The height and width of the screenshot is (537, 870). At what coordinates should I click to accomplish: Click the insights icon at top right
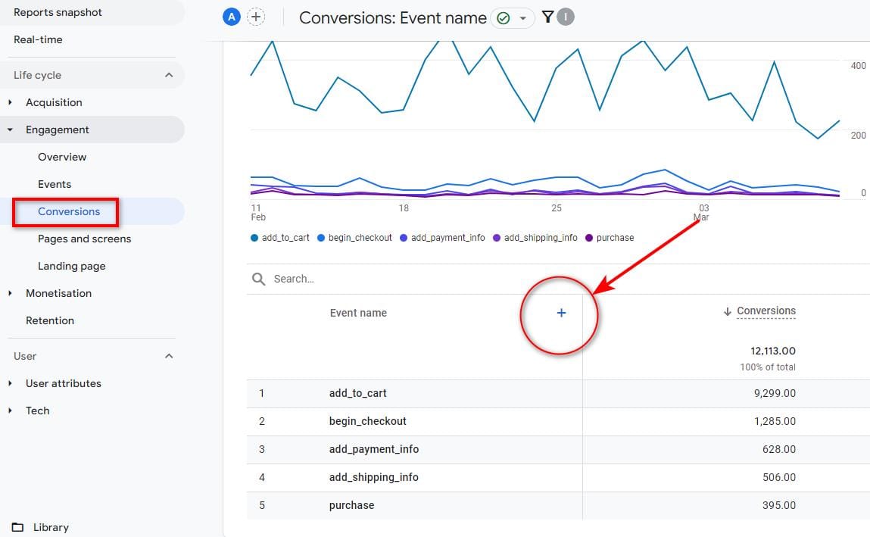point(564,17)
